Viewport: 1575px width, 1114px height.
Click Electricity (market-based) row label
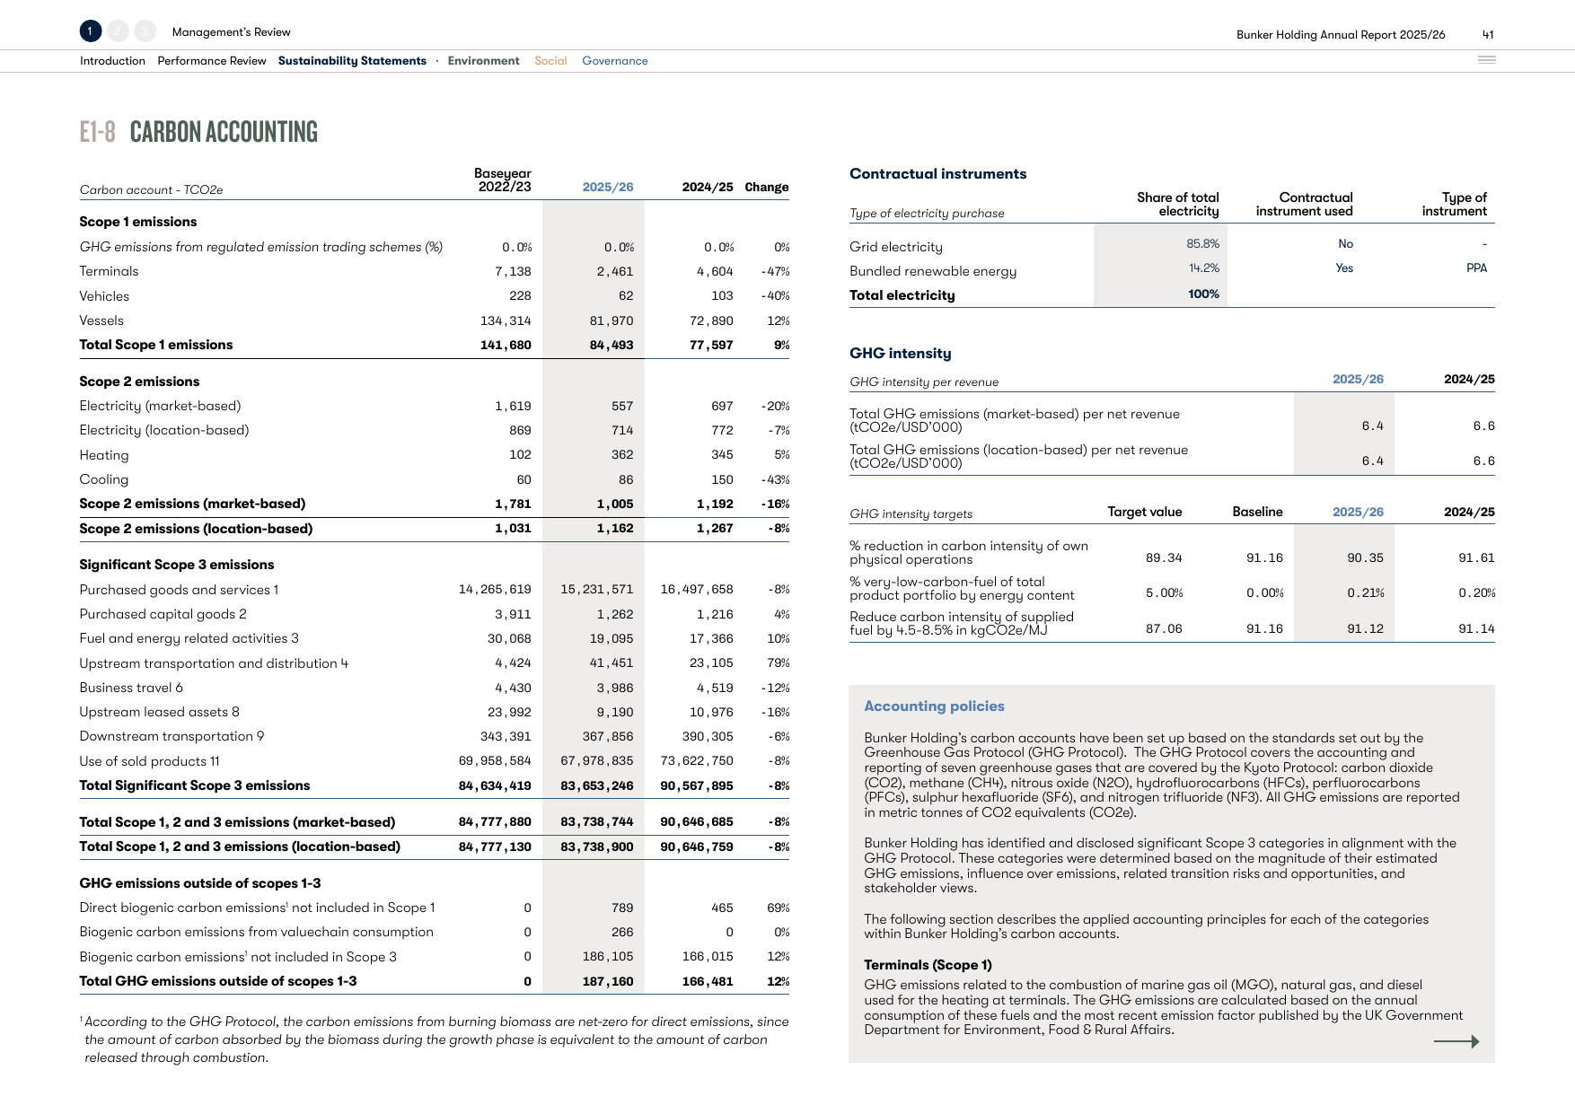click(160, 406)
